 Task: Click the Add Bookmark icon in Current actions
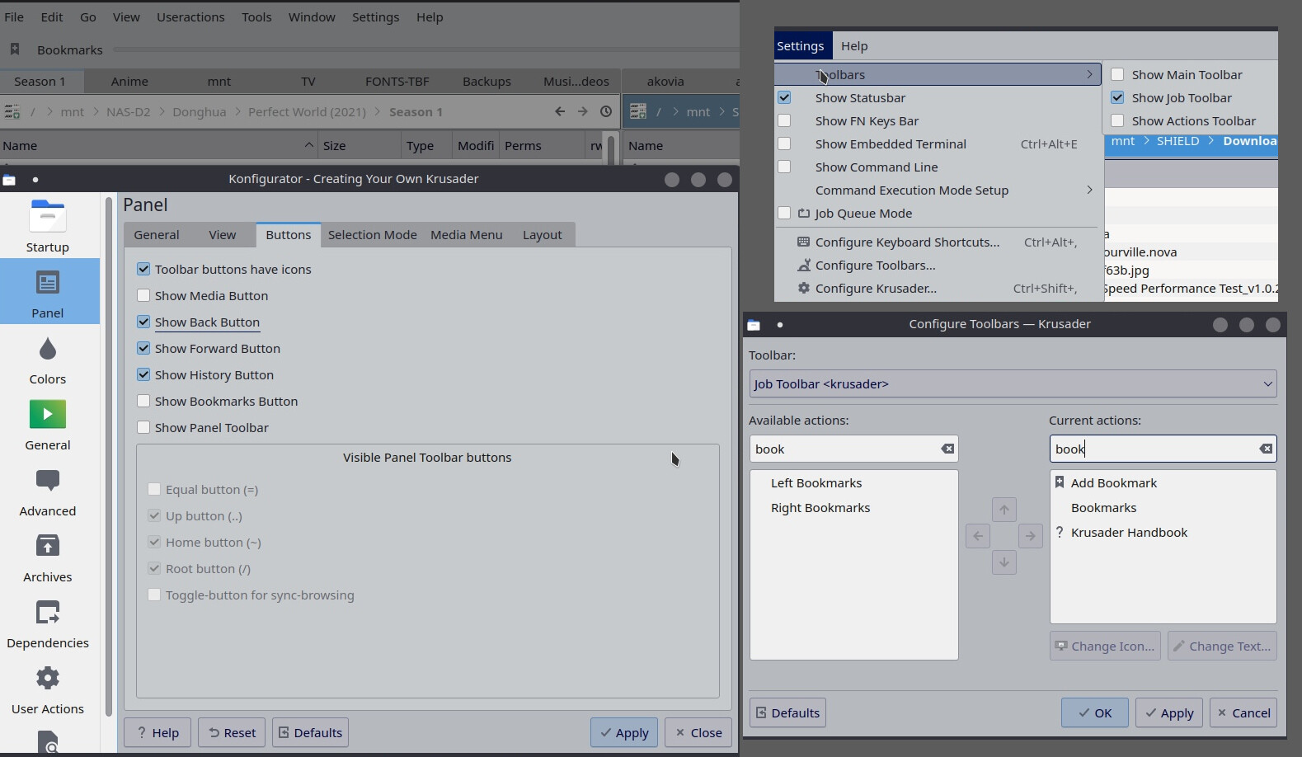coord(1060,482)
